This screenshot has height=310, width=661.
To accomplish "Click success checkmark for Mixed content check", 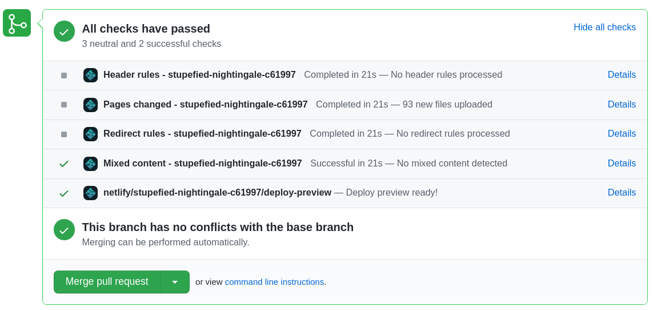I will (64, 164).
